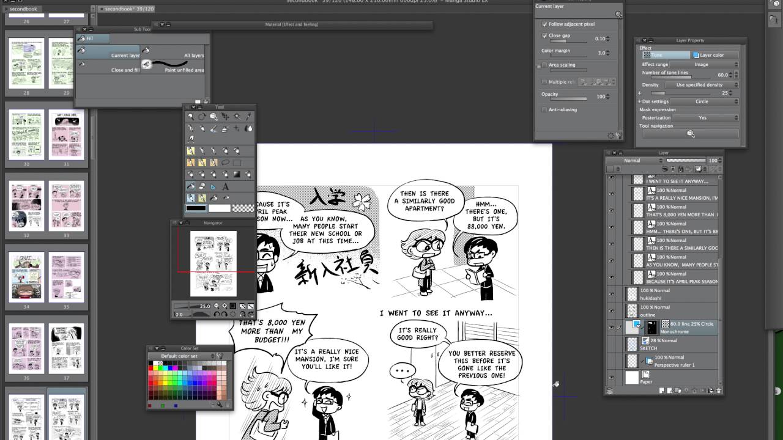Select the Ruler triangle tool
Image resolution: width=783 pixels, height=440 pixels.
(x=213, y=186)
